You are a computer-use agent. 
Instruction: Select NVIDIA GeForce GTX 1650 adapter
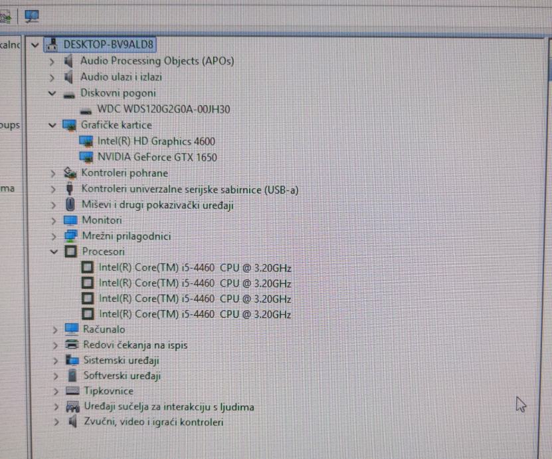(157, 157)
